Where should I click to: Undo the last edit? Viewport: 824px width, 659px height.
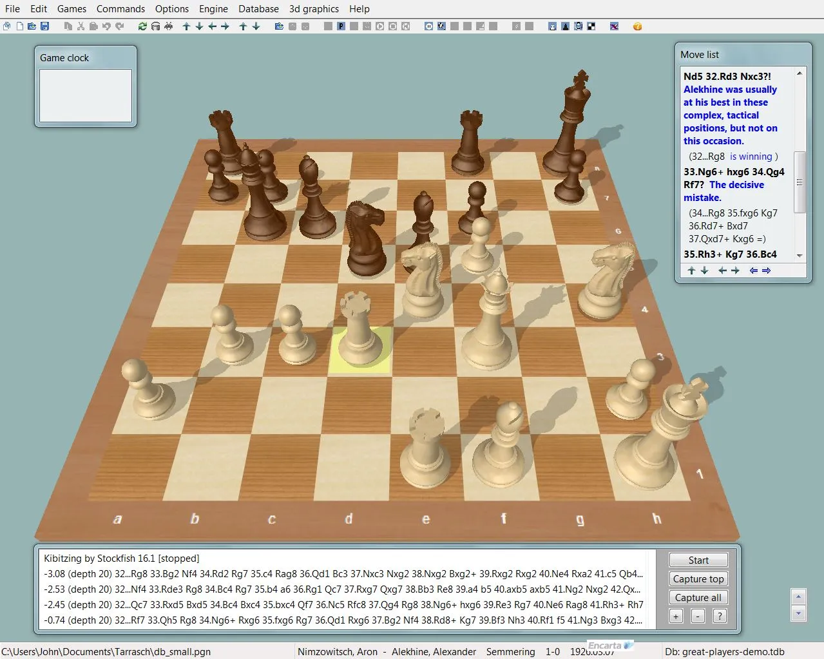point(106,26)
